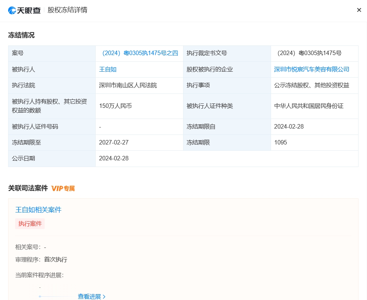367x300 pixels.
Task: Select the frozen amount 150万人民币 cell
Action: click(115, 106)
